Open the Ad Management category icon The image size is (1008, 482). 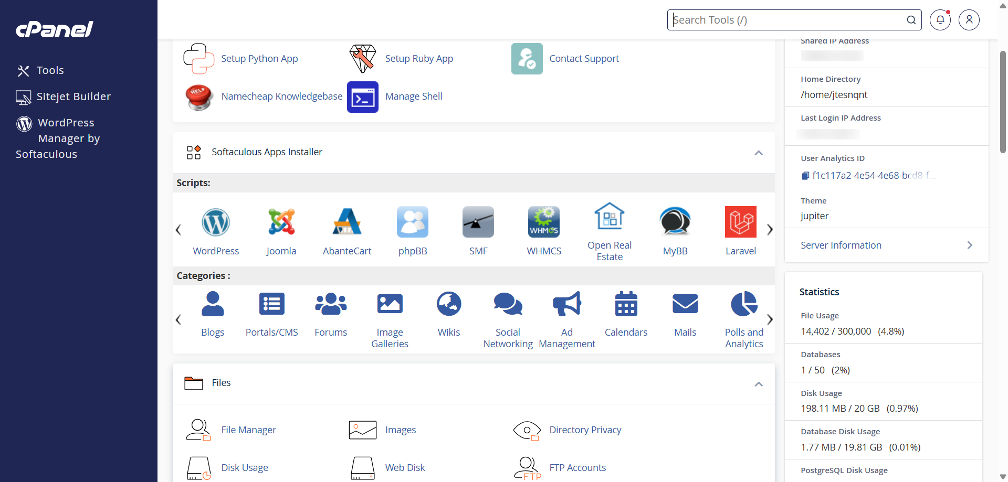point(567,304)
